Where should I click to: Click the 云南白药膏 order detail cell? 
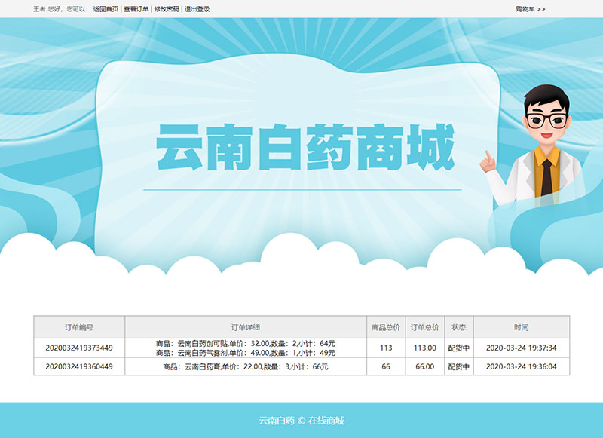(246, 366)
